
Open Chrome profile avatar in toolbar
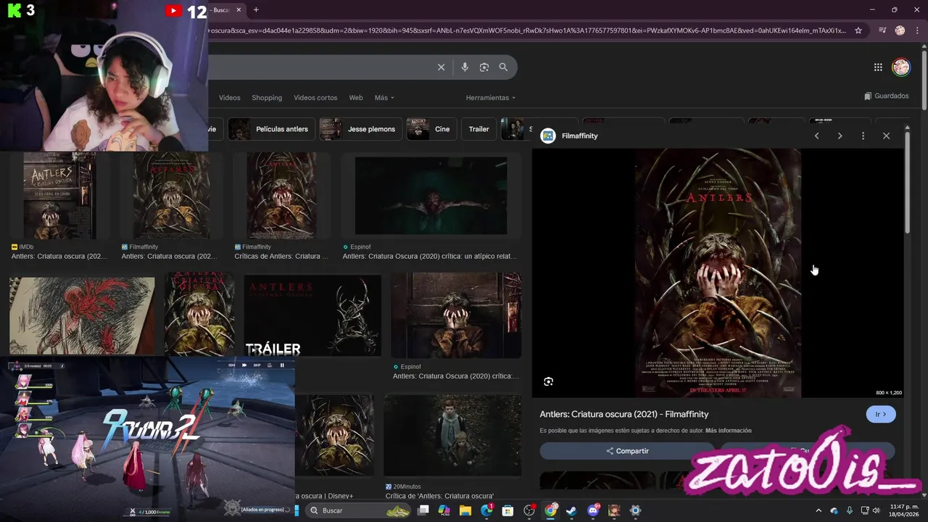pyautogui.click(x=900, y=30)
